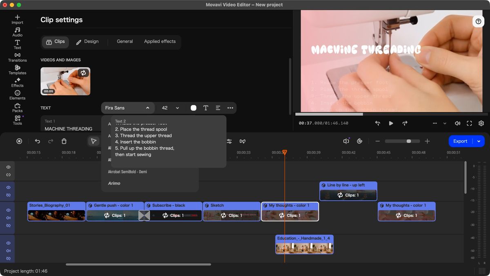Select the Arimo font option
The image size is (490, 276).
click(114, 184)
